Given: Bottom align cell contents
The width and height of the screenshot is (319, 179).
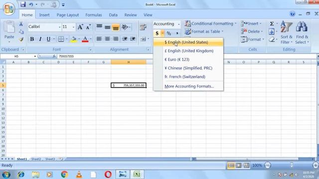Looking at the screenshot, I should [116, 27].
